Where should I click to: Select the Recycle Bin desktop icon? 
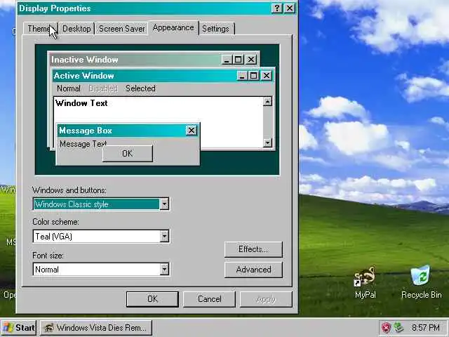pyautogui.click(x=421, y=282)
